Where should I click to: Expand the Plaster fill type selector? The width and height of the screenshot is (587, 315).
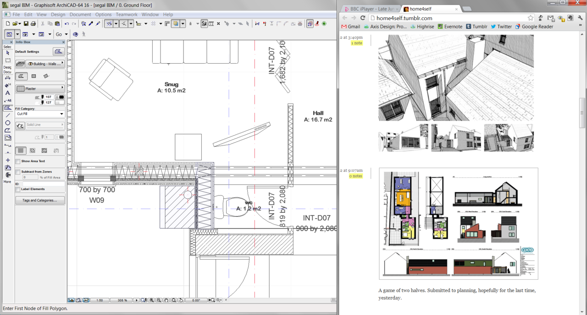[x=40, y=88]
